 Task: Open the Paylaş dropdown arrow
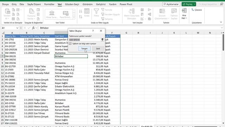(x=194, y=4)
